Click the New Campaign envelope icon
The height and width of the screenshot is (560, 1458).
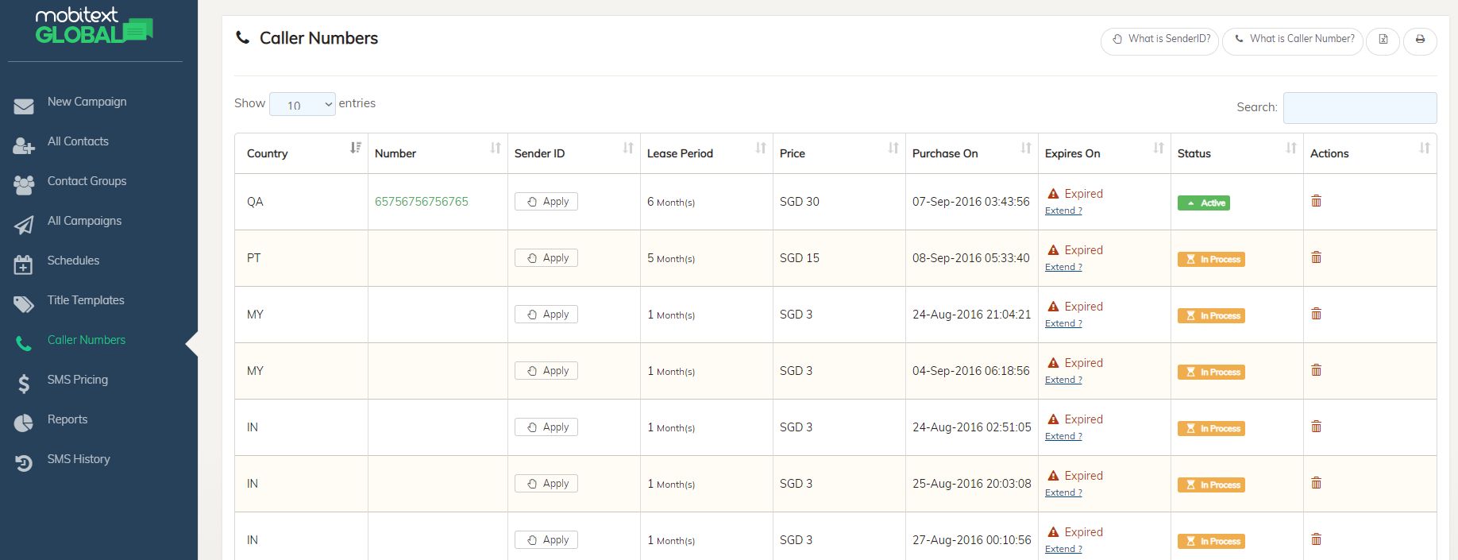pos(24,106)
